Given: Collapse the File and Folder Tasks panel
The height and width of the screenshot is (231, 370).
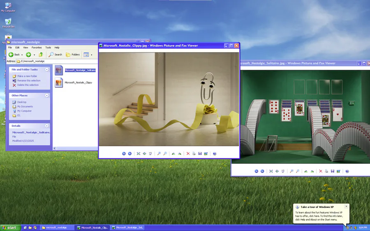Looking at the screenshot, I should pos(47,69).
